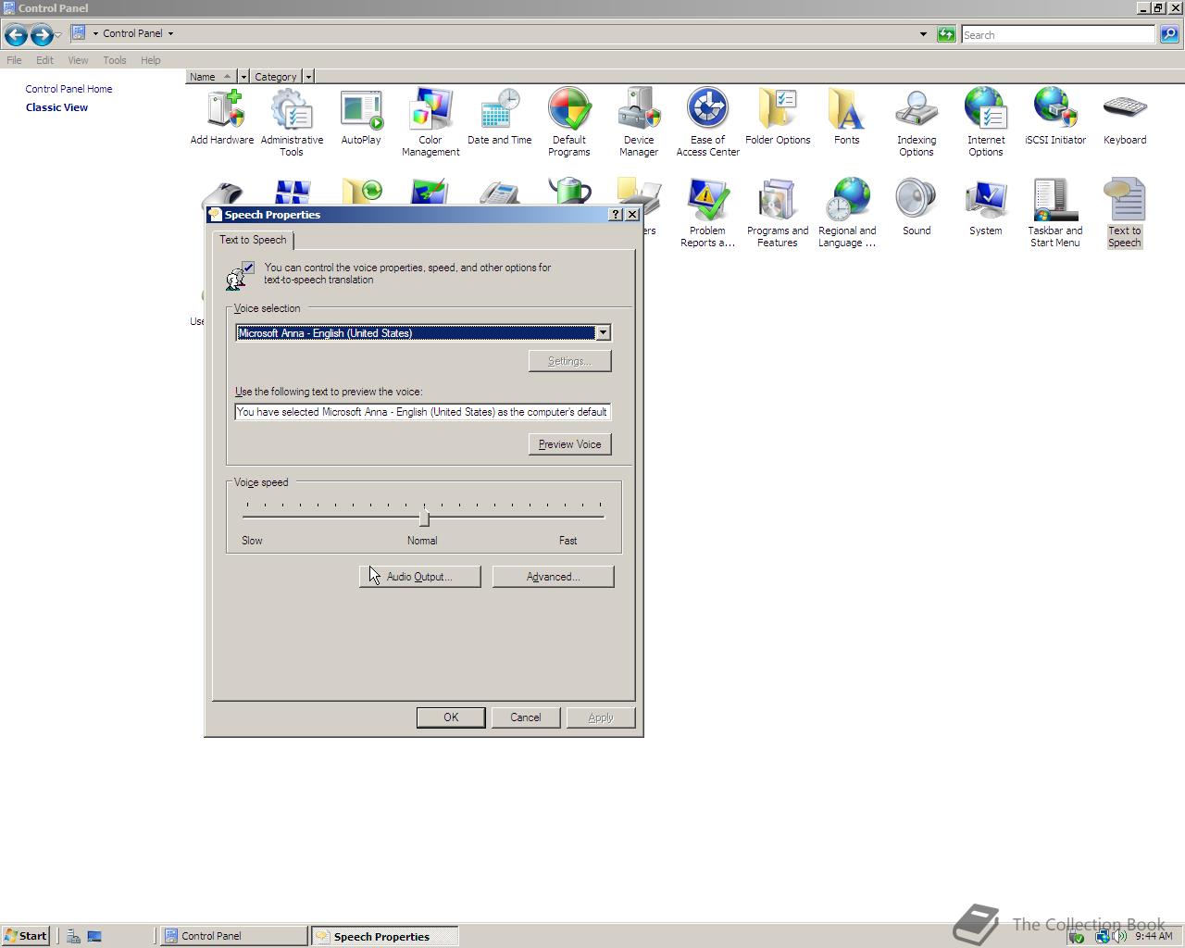The image size is (1185, 948).
Task: Select the Text to Speech icon
Action: pyautogui.click(x=1125, y=213)
